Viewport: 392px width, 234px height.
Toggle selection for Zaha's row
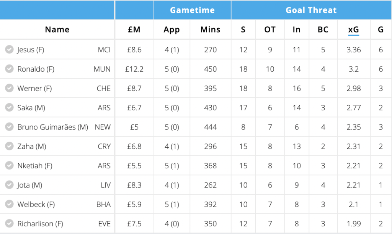(9, 146)
